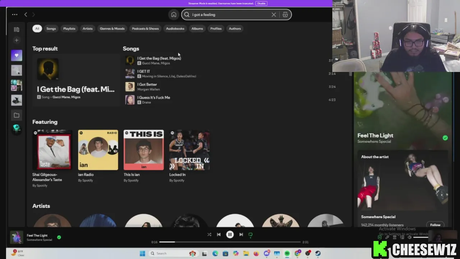This screenshot has width=460, height=259.
Task: Open Windows Start menu
Action: (x=142, y=254)
